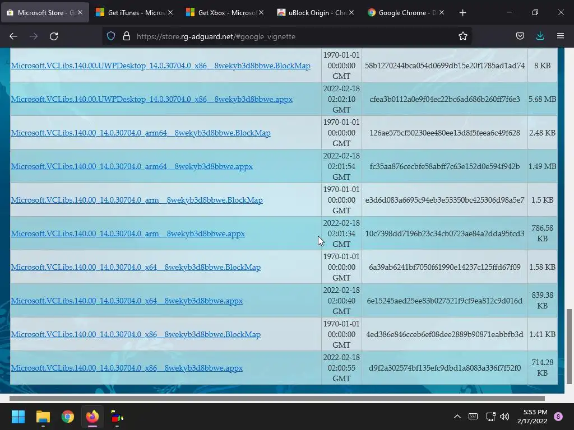Launch Chrome from the taskbar

pyautogui.click(x=68, y=417)
